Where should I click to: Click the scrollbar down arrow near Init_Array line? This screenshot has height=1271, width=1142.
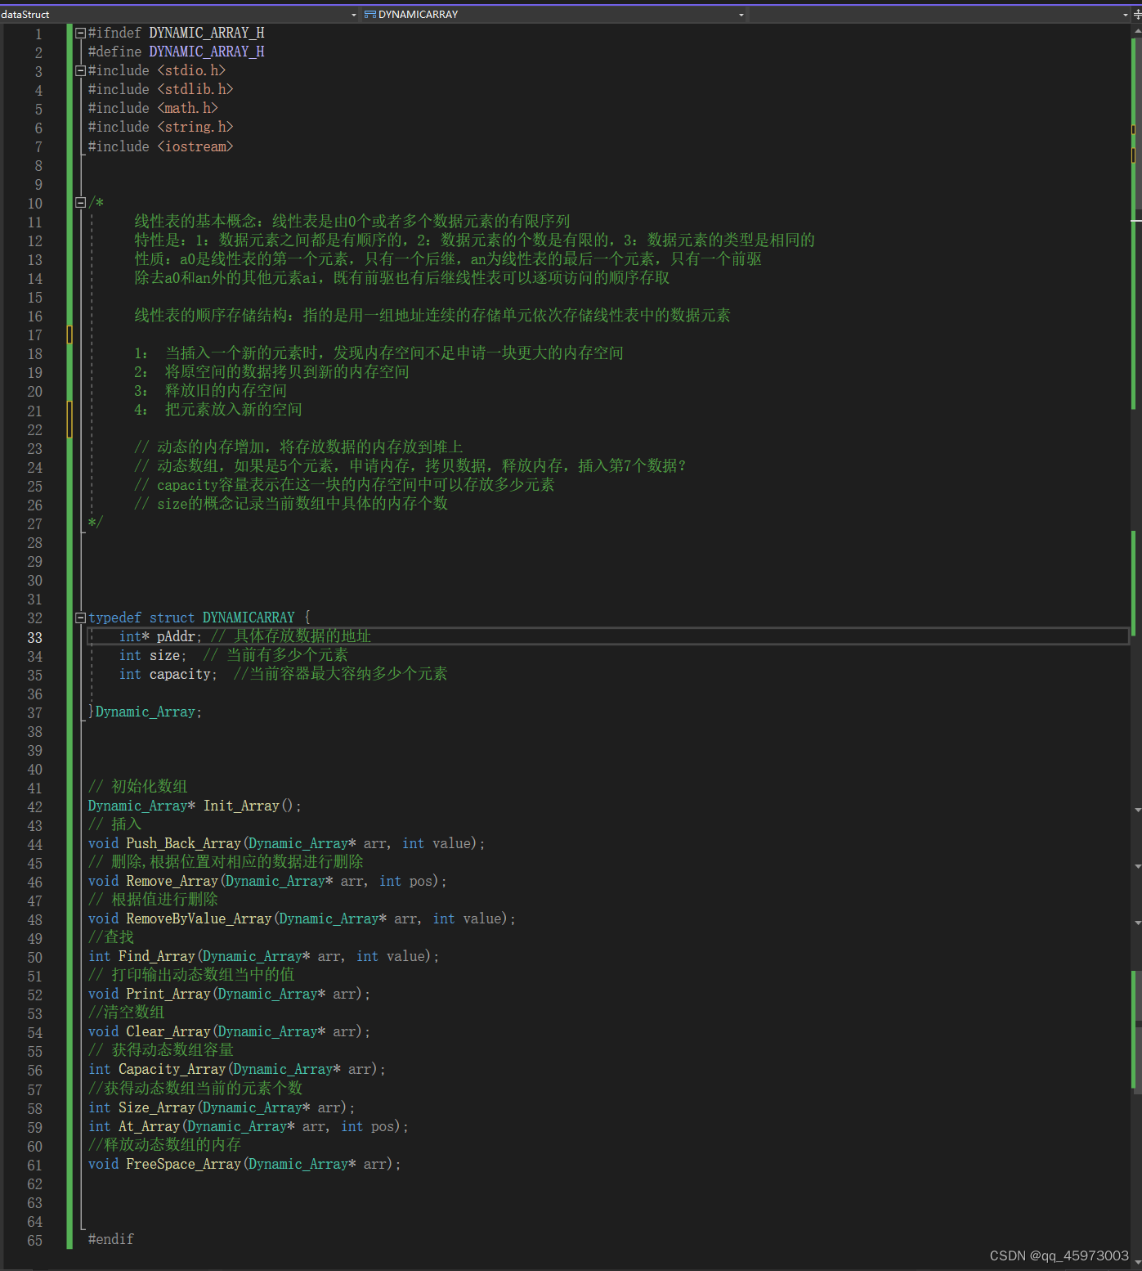point(1138,810)
